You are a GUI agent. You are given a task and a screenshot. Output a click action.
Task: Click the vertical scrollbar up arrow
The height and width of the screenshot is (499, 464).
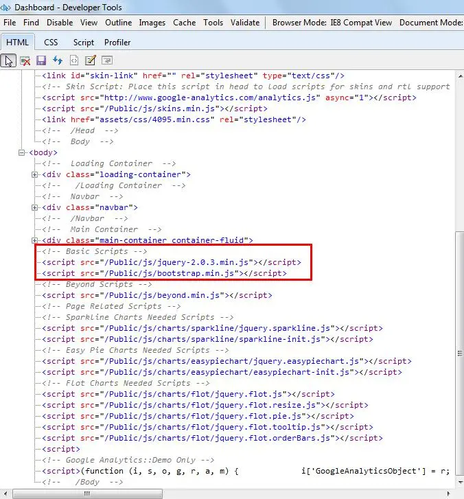click(460, 76)
